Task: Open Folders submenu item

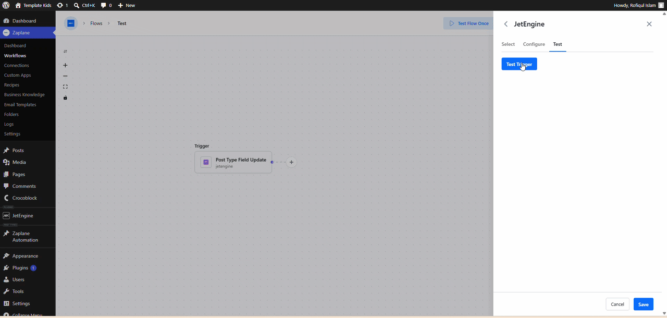Action: (11, 114)
